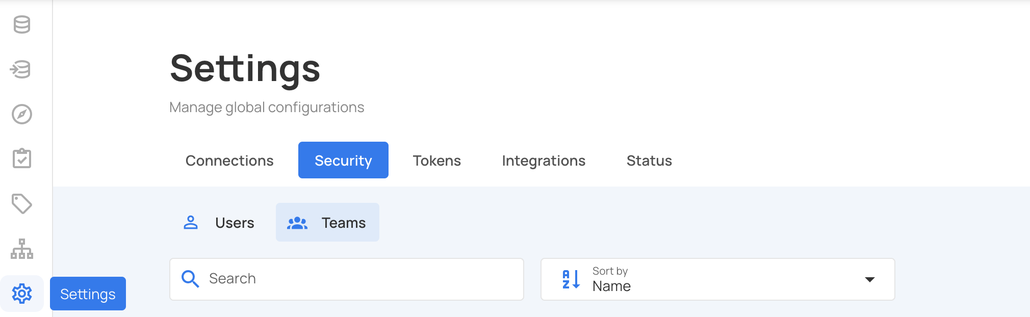Screen dimensions: 1030x317
Task: Click into the Search input field
Action: (x=357, y=279)
